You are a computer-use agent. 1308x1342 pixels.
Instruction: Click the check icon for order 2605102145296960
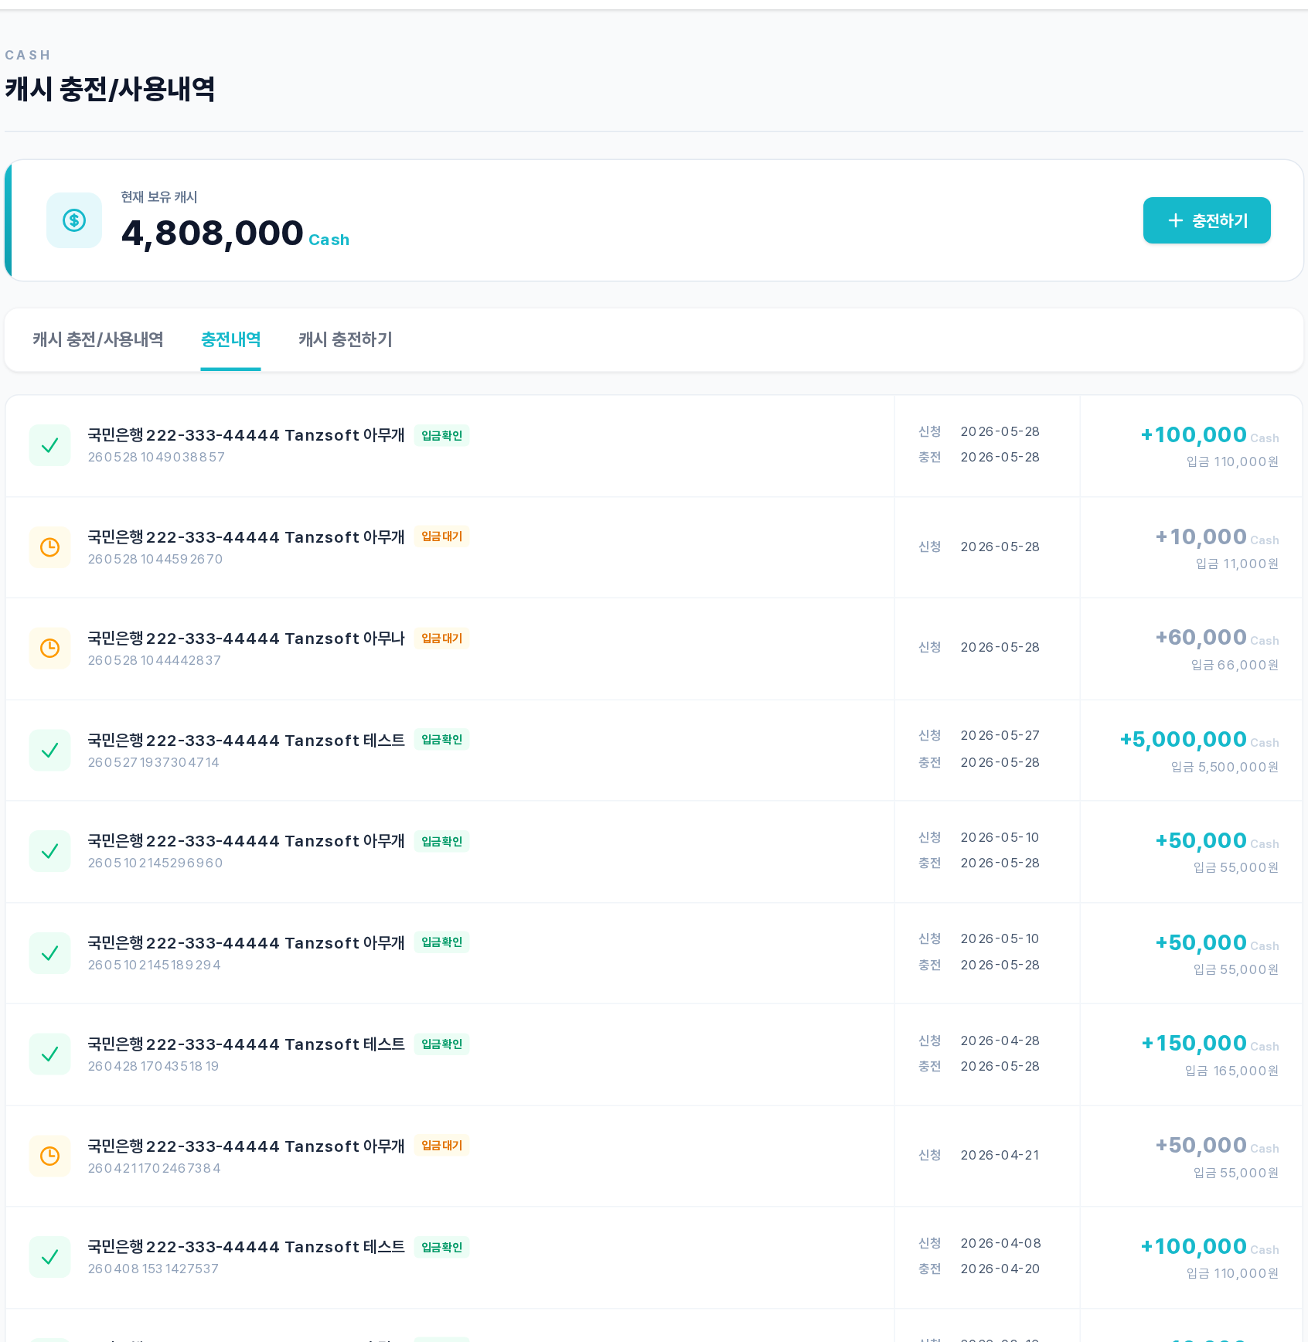click(x=49, y=851)
